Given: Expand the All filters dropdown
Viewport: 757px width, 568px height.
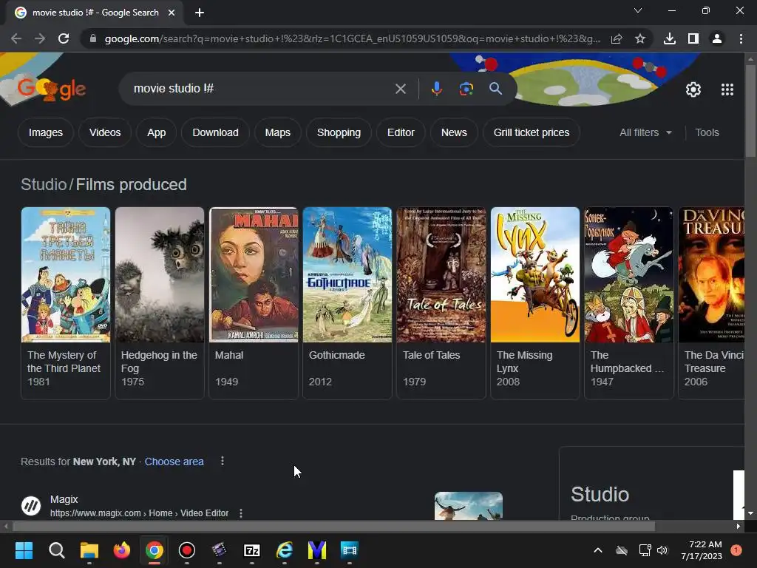Looking at the screenshot, I should 645,132.
